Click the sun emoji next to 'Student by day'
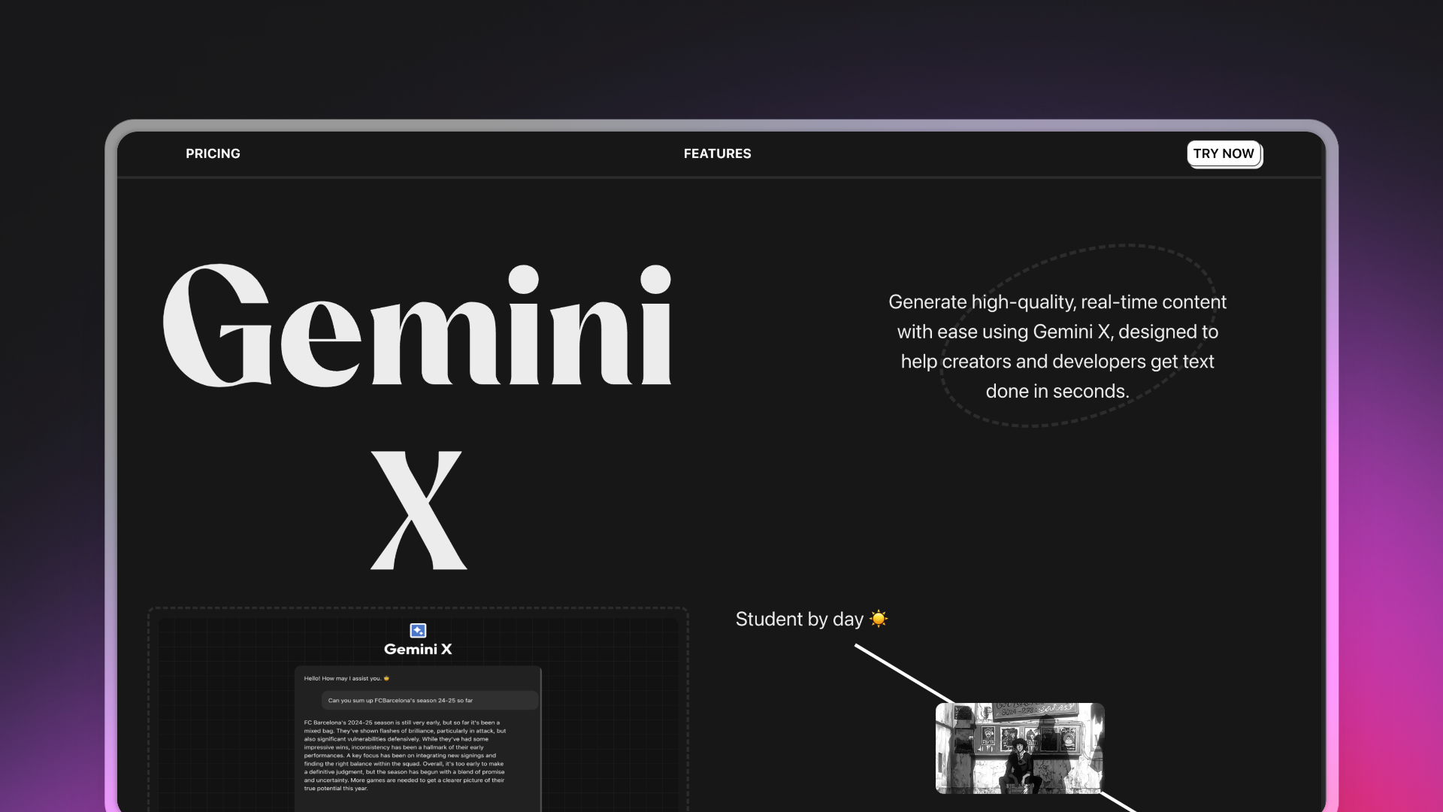Viewport: 1443px width, 812px height. click(x=879, y=618)
